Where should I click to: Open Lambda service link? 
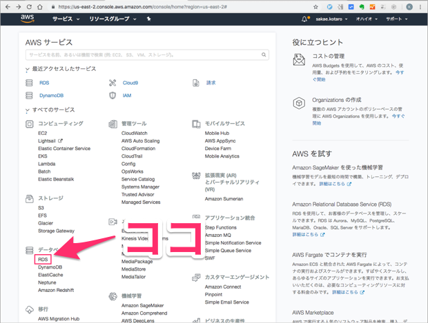(x=47, y=164)
